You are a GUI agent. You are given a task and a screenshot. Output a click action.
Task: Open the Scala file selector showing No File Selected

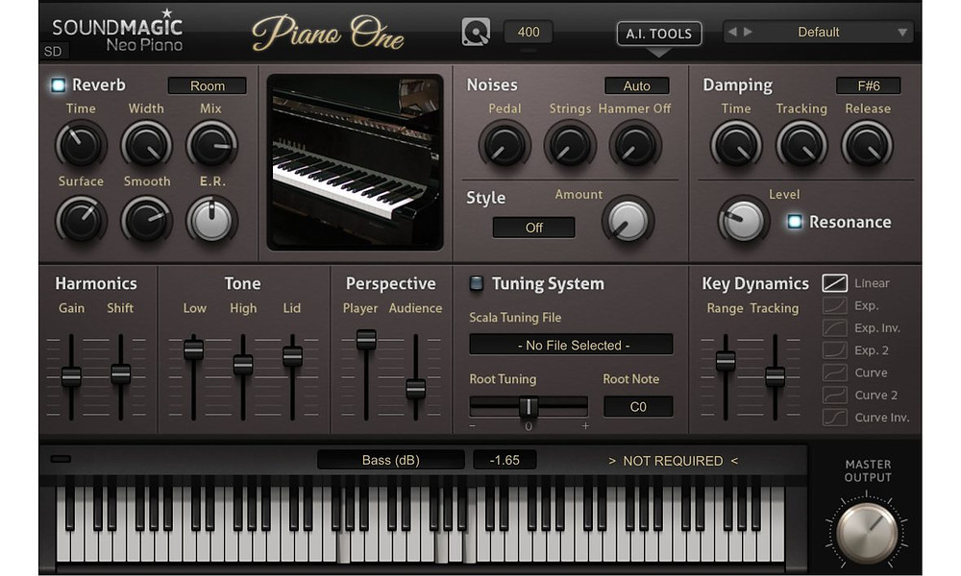pos(571,345)
